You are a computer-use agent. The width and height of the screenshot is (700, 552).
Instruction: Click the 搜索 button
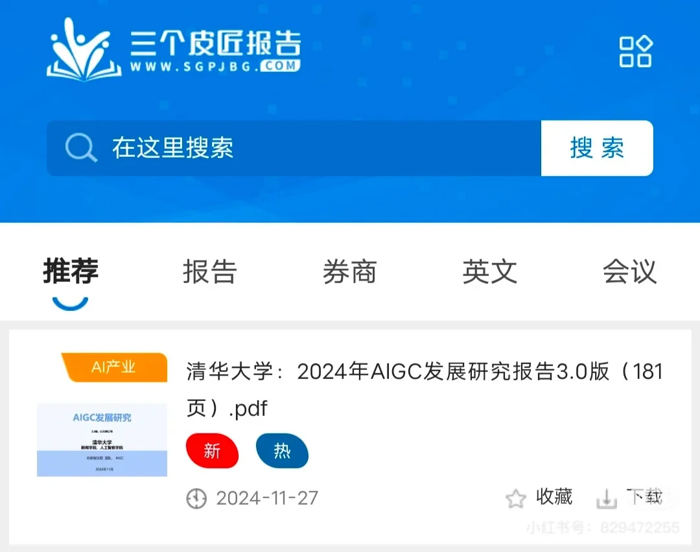point(597,148)
